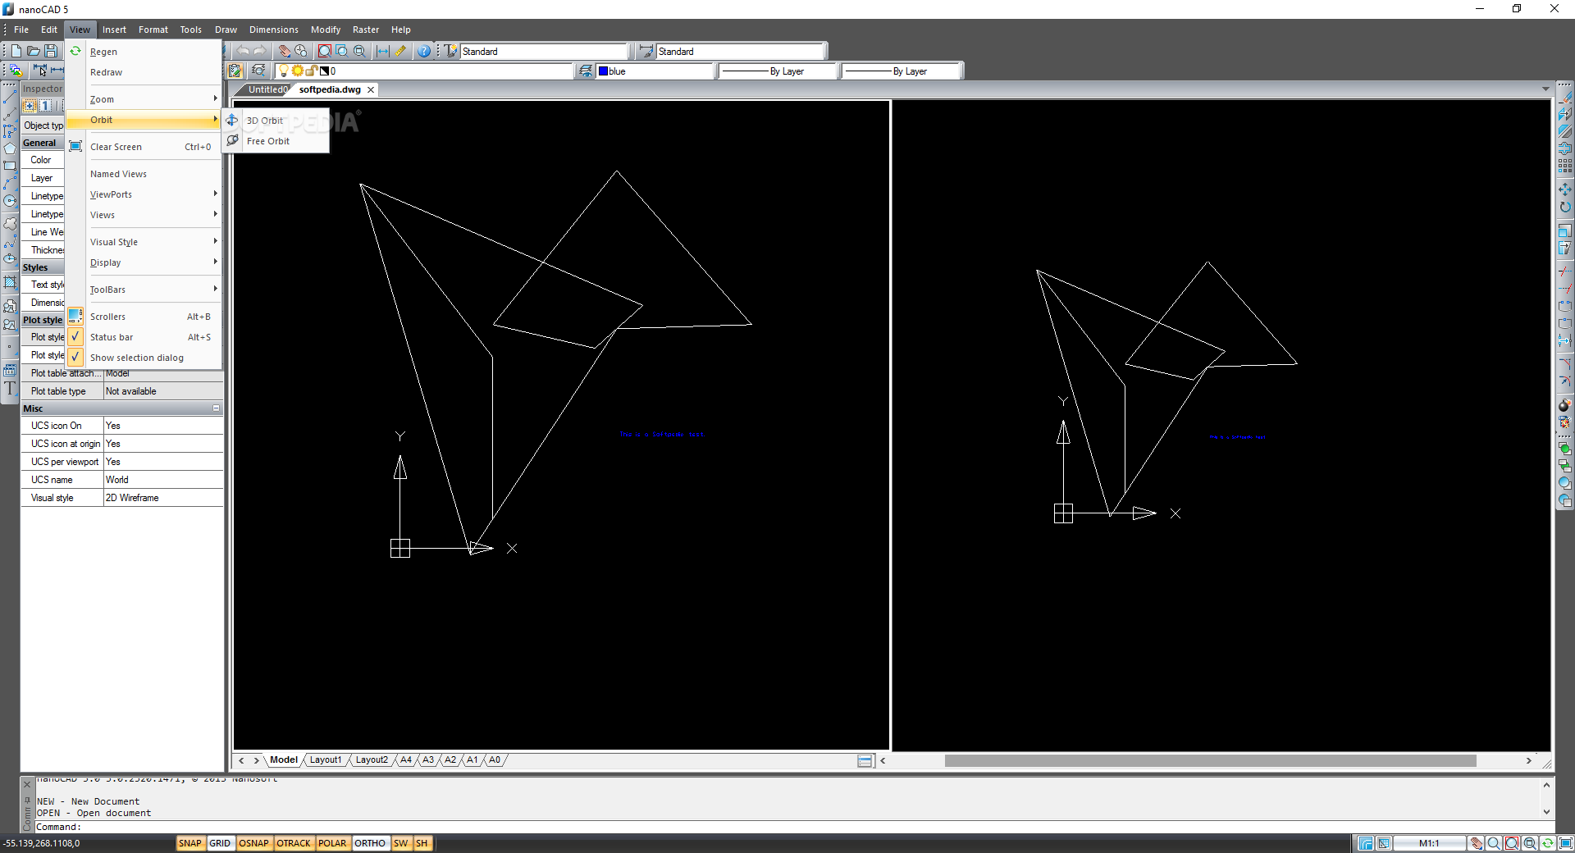Collapse the Misc section in Inspector

pyautogui.click(x=217, y=408)
